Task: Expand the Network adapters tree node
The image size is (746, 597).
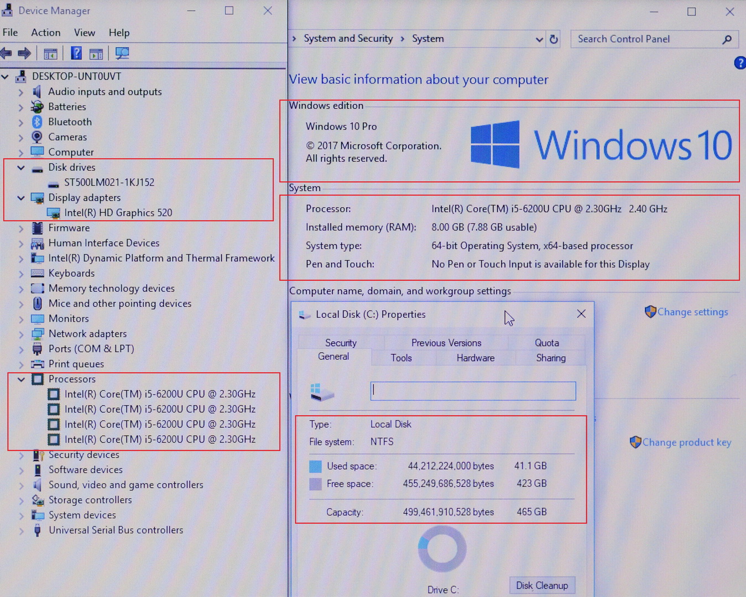Action: coord(22,334)
